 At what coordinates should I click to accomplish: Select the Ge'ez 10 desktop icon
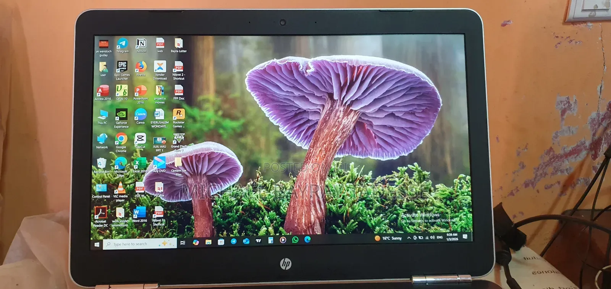(x=122, y=93)
